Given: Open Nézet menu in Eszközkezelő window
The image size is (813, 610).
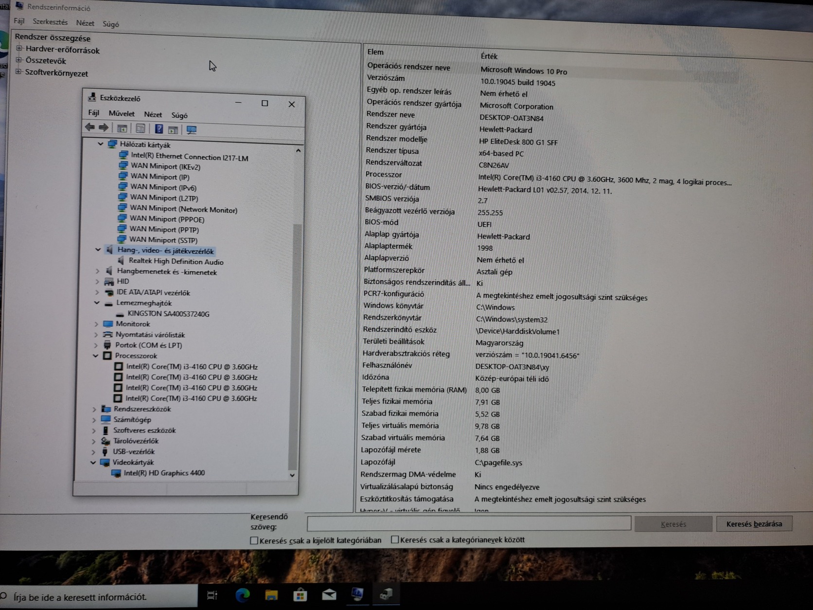Looking at the screenshot, I should [x=153, y=114].
